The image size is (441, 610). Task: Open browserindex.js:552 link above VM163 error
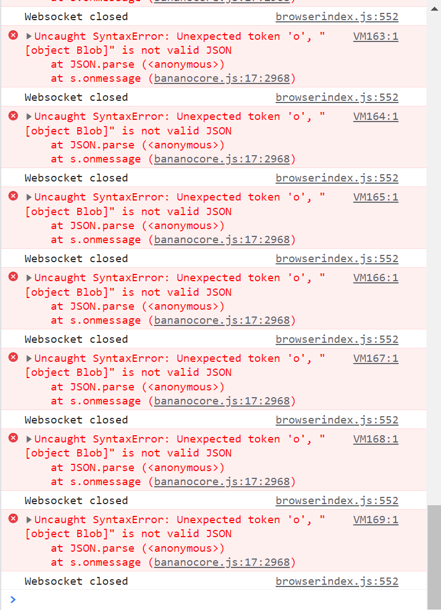coord(337,17)
